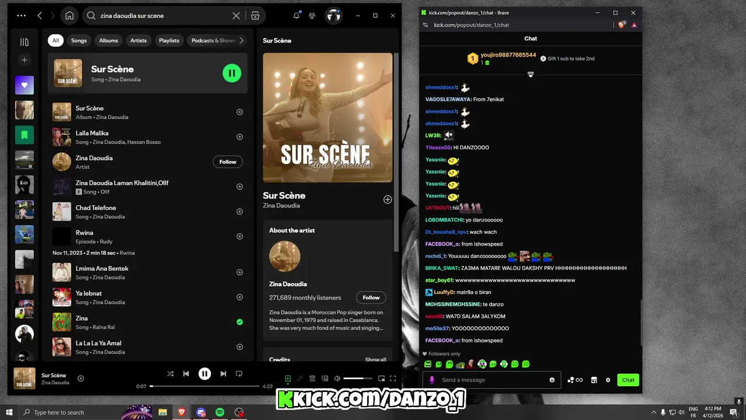Pause playback in bottom player bar
746x420 pixels.
pyautogui.click(x=205, y=374)
